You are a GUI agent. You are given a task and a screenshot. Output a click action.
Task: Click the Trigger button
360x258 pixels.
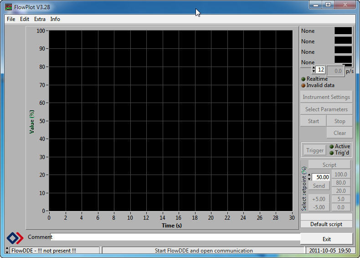click(x=315, y=150)
